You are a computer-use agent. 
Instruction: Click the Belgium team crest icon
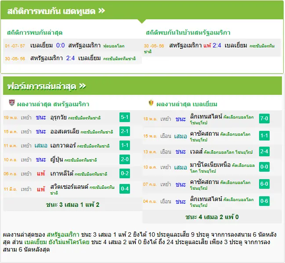[151, 103]
